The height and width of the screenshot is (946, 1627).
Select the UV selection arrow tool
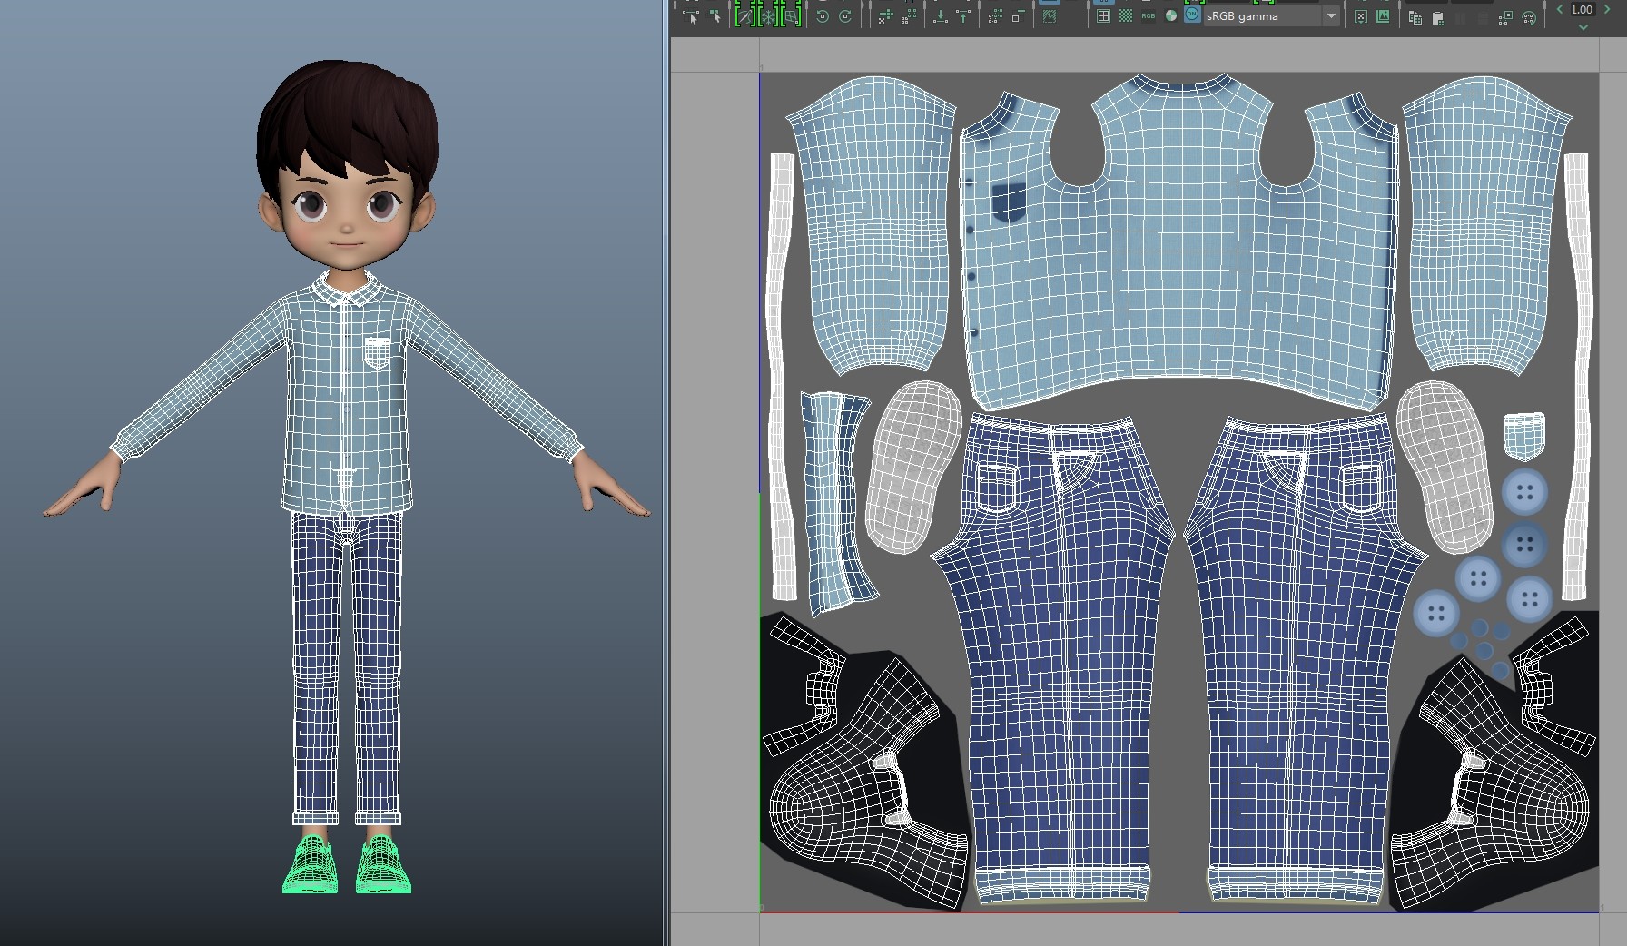pos(692,17)
